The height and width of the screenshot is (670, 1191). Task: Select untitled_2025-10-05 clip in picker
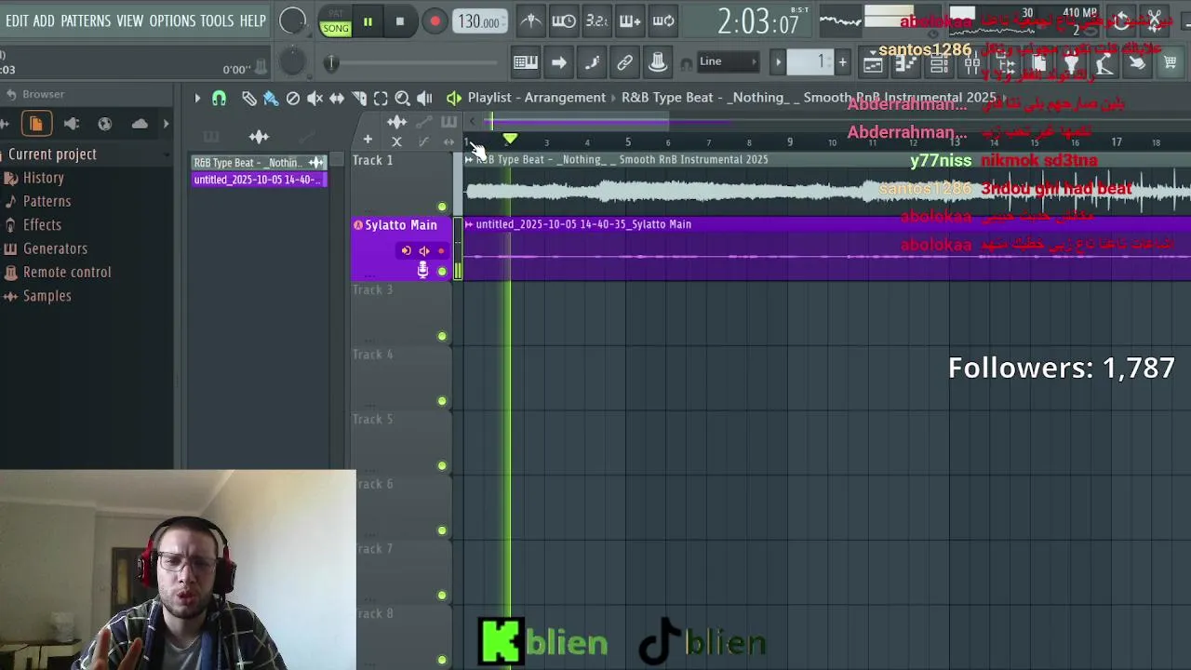tap(259, 180)
